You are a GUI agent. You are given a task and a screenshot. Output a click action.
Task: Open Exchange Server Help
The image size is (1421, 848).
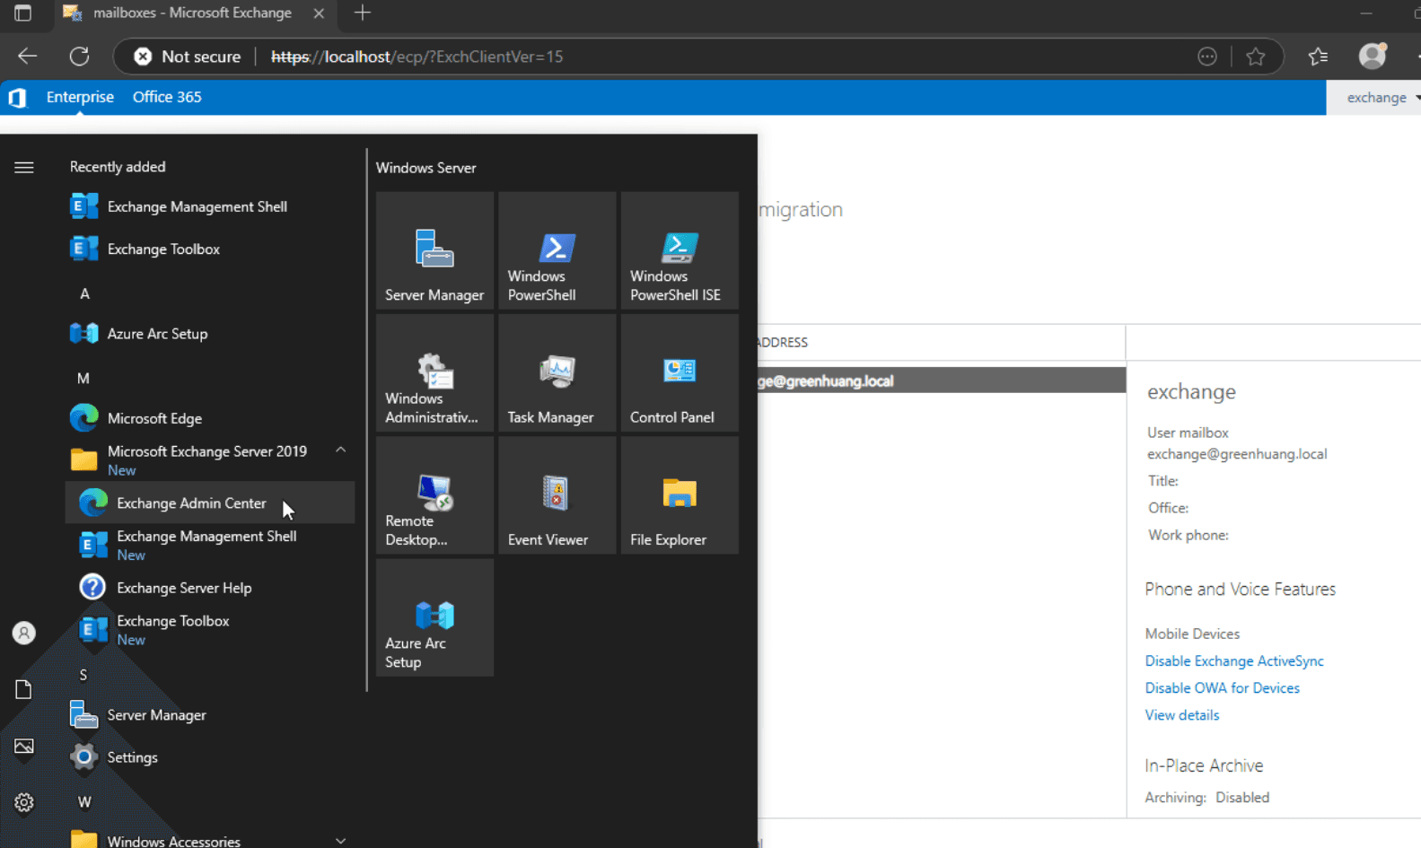point(210,588)
